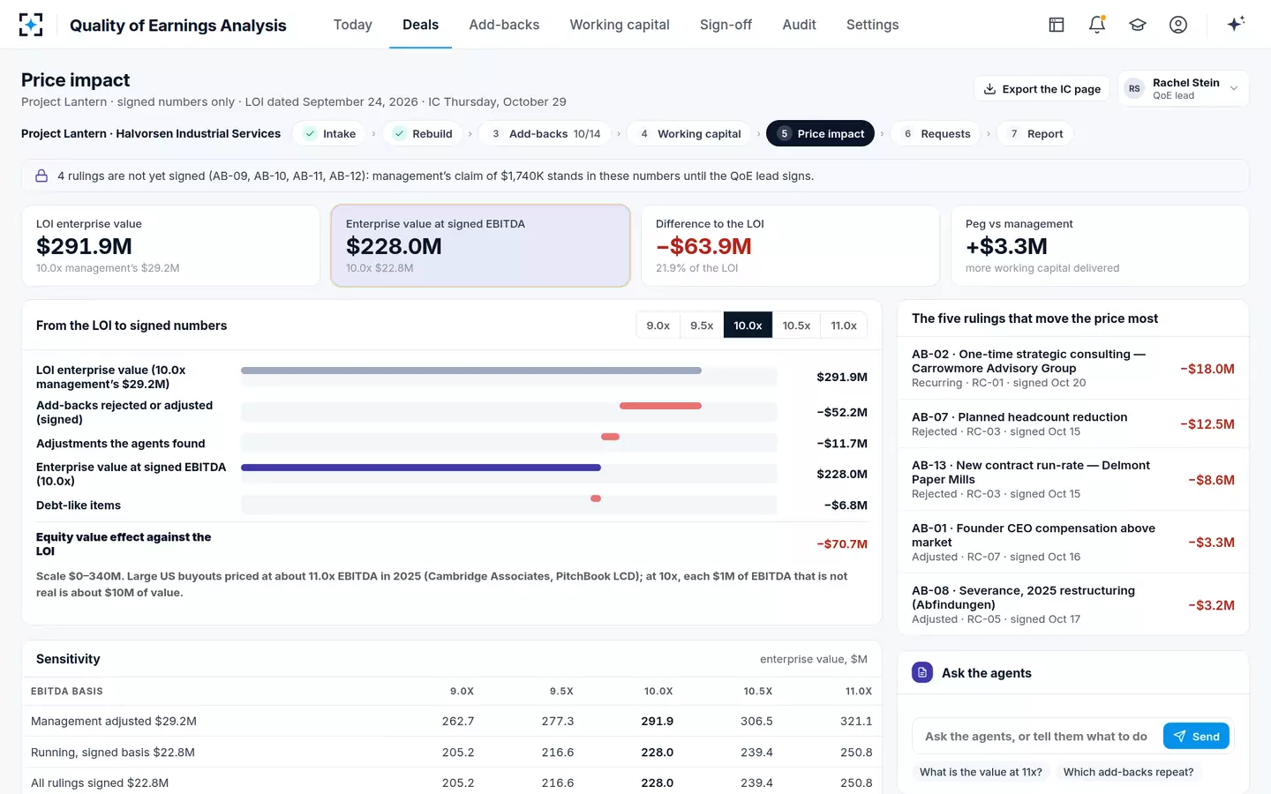Click the 321.1 sensitivity value
The width and height of the screenshot is (1271, 794).
856,721
